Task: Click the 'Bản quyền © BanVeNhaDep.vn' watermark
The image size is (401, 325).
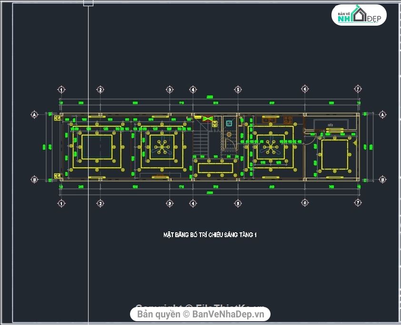Action: coord(200,314)
